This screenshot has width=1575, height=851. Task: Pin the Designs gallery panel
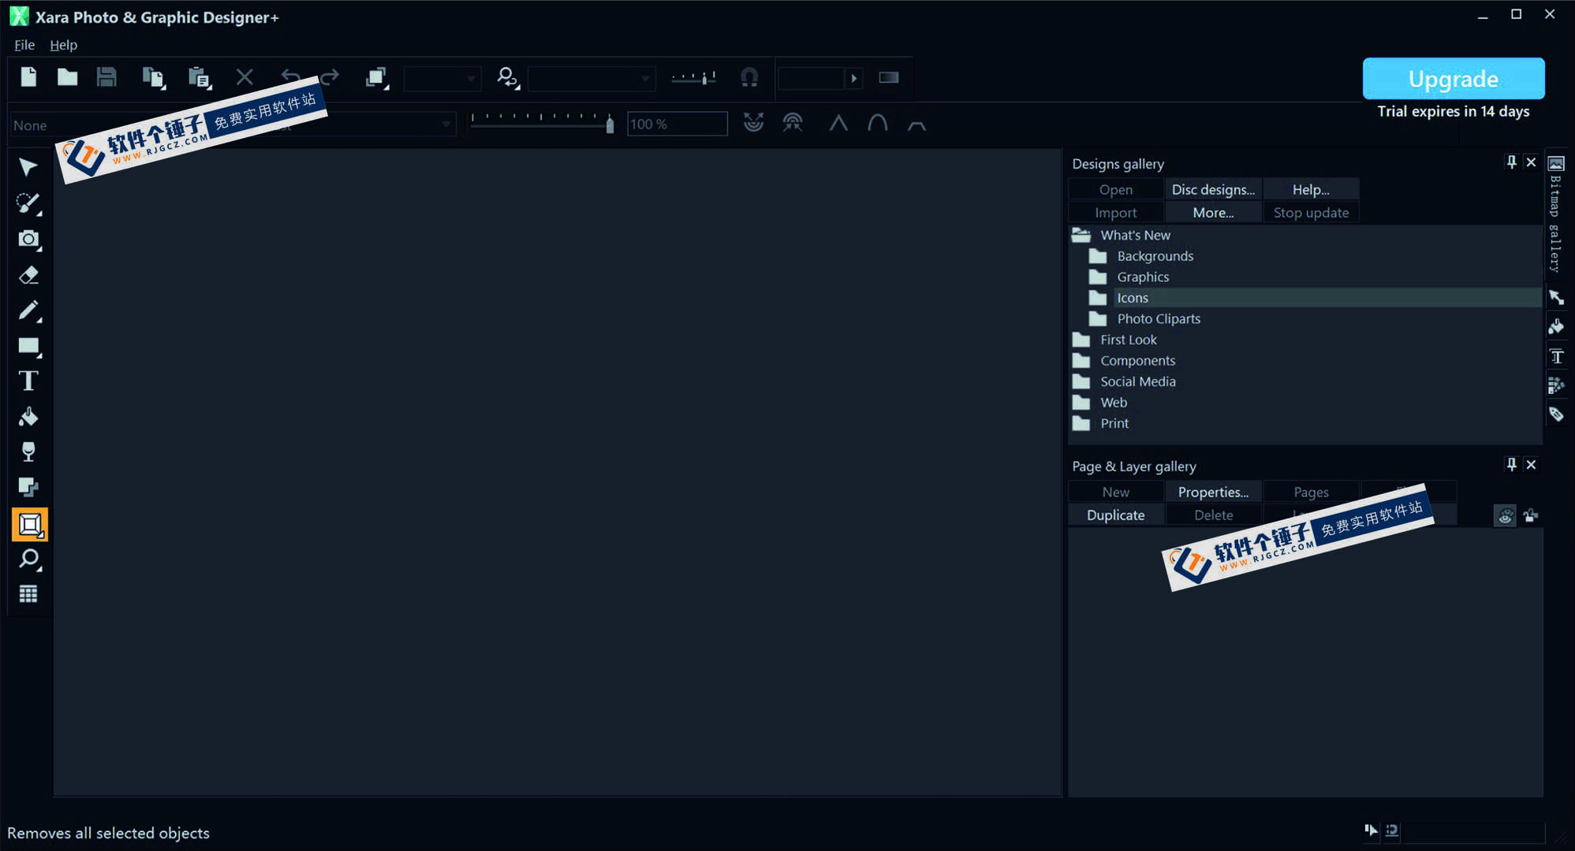click(1511, 162)
